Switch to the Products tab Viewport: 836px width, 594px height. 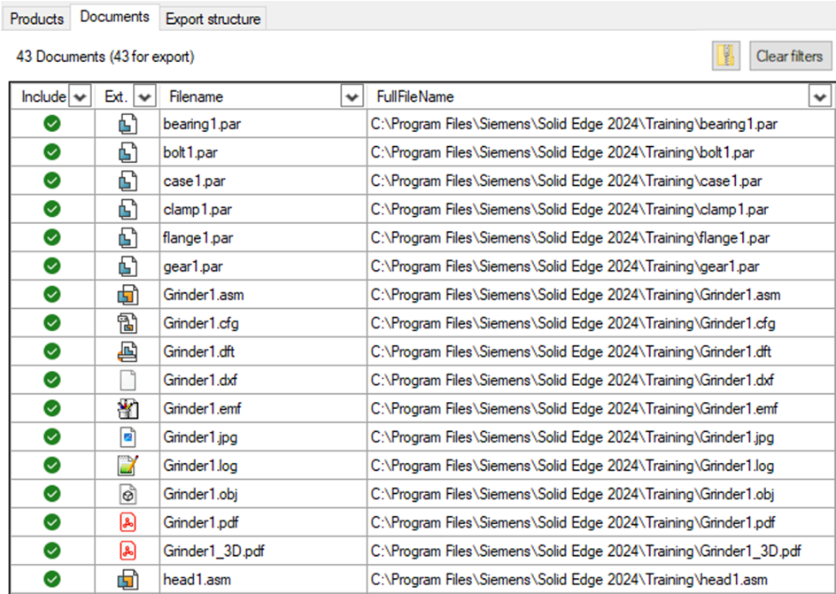(x=36, y=19)
